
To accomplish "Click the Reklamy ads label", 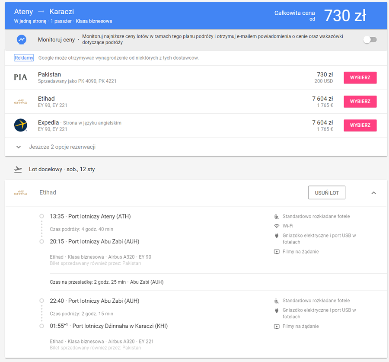I will [x=24, y=58].
